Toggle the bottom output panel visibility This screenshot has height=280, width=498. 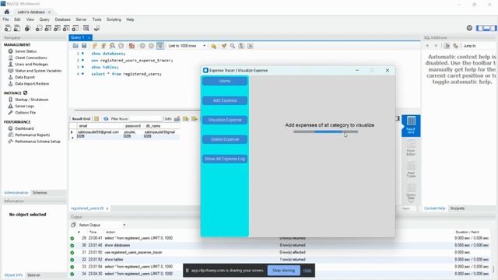pyautogui.click(x=486, y=28)
